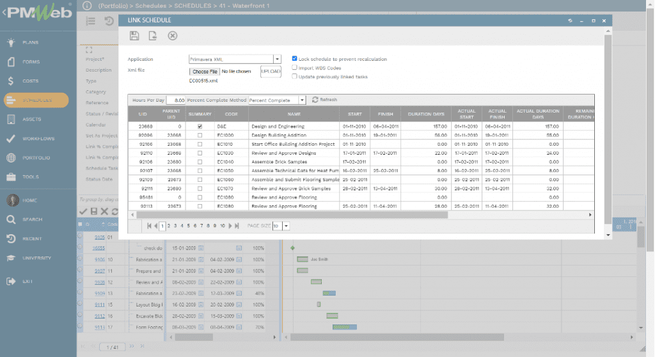Click the green milestone diamond in Gantt chart
Screen dimensions: 655x357
point(292,248)
